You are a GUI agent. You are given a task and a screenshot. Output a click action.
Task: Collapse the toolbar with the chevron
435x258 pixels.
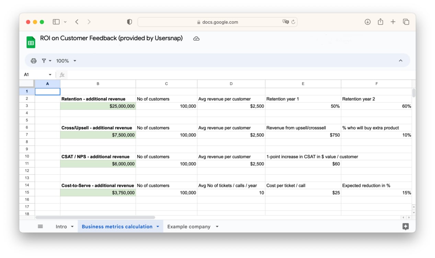click(400, 60)
